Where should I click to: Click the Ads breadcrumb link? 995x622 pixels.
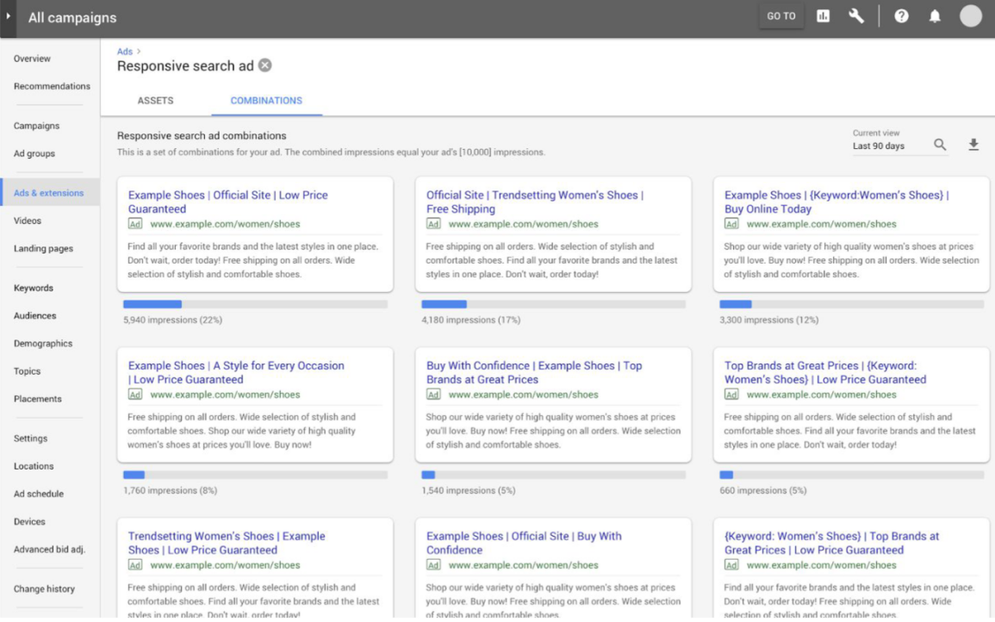(x=125, y=52)
